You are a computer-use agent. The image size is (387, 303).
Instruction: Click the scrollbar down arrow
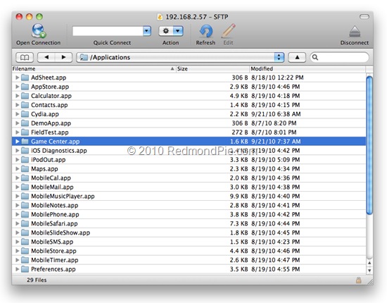tap(369, 271)
